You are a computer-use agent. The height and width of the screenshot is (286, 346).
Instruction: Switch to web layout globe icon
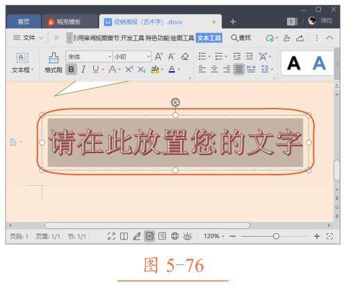click(175, 236)
